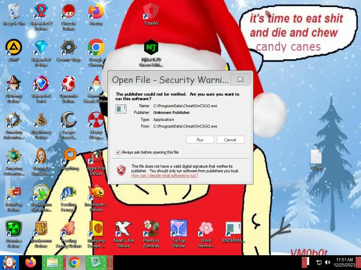Select Bookworm Adventures icon
361x270 pixels.
click(41, 198)
